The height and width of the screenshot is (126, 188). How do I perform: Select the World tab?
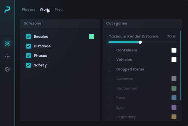coord(45,10)
